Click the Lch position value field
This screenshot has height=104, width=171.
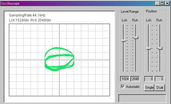pyautogui.click(x=149, y=79)
